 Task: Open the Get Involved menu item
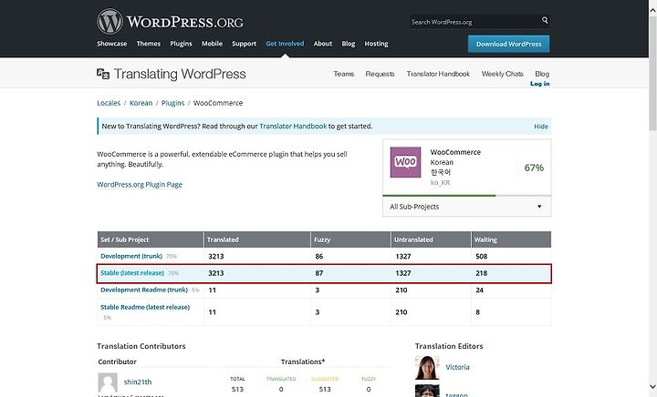click(x=285, y=44)
